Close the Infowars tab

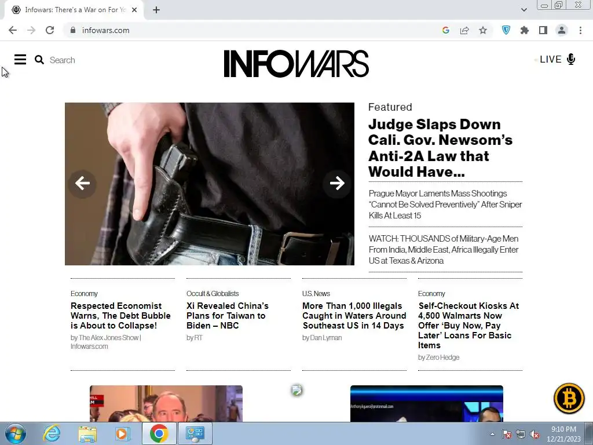click(x=134, y=10)
